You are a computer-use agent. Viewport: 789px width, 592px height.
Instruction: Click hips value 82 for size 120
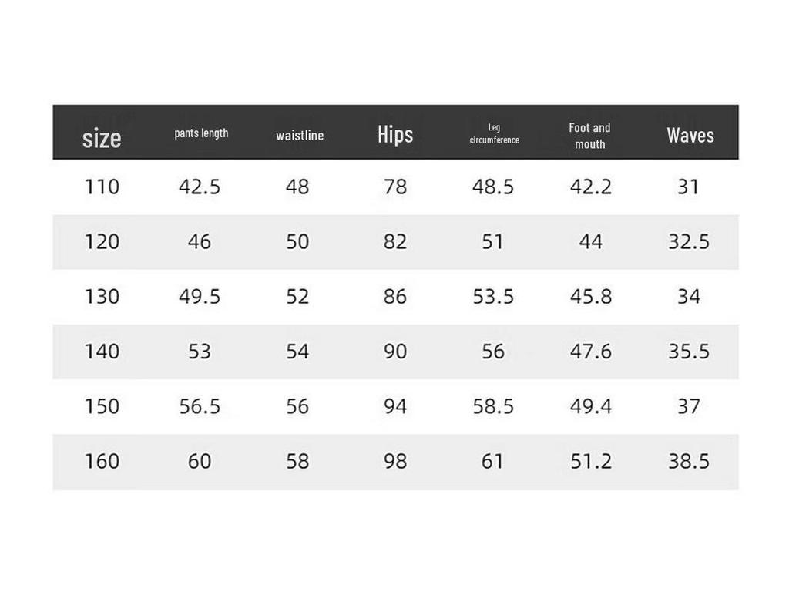point(395,241)
